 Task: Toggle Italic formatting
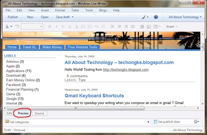point(56,27)
